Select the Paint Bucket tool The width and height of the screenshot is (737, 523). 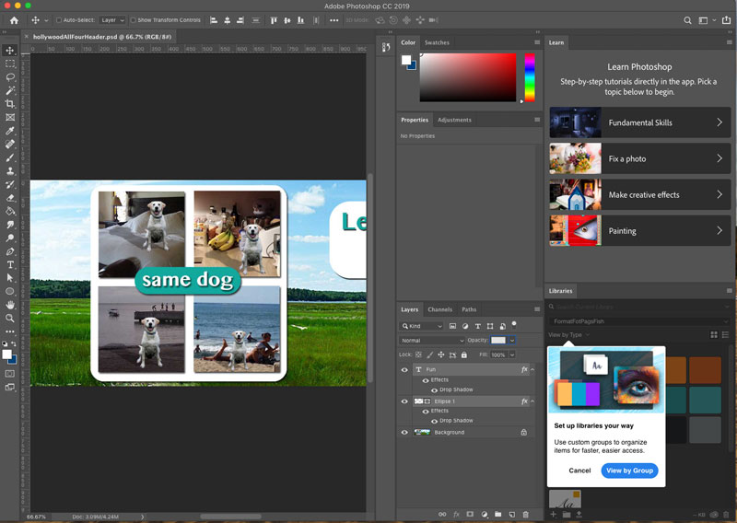(10, 211)
